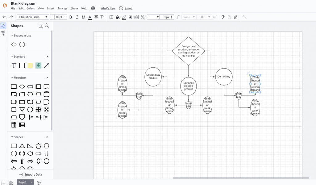316x185 pixels.
Task: Click the lock icon in toolbar
Action: point(236,17)
